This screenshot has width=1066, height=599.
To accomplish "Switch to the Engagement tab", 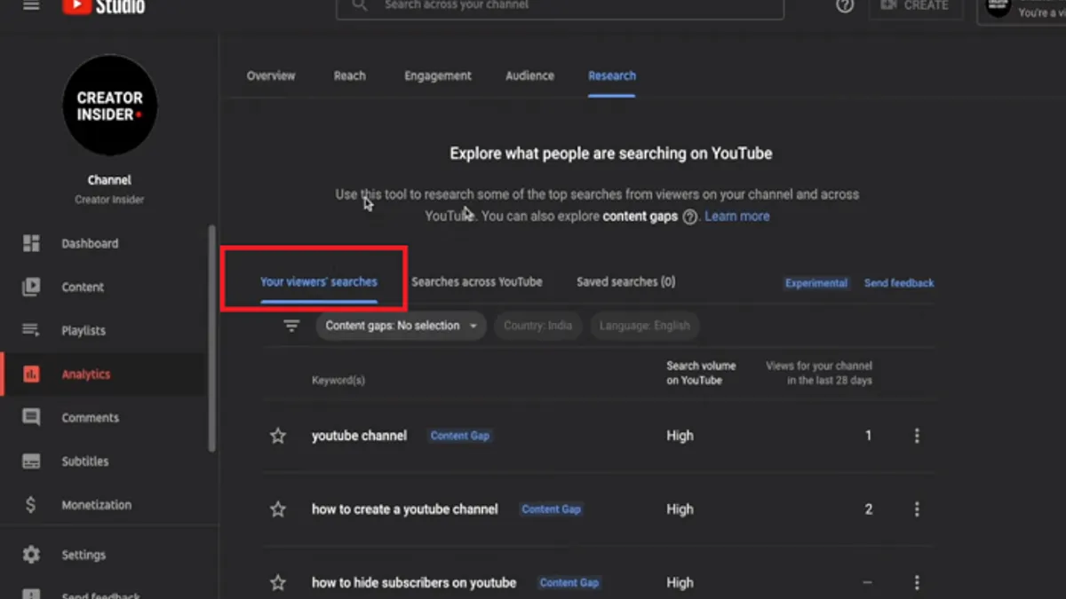I will tap(438, 75).
